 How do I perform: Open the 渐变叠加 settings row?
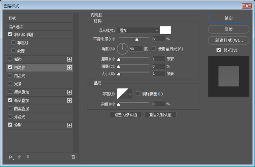click(x=39, y=101)
